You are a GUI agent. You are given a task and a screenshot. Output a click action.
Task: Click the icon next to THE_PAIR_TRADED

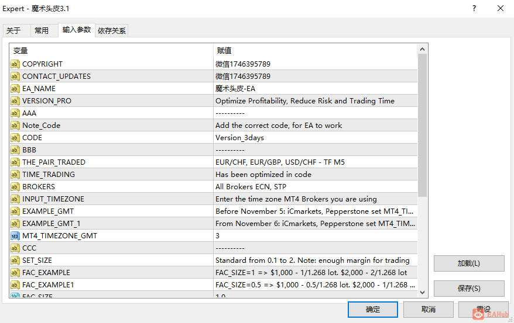[15, 162]
